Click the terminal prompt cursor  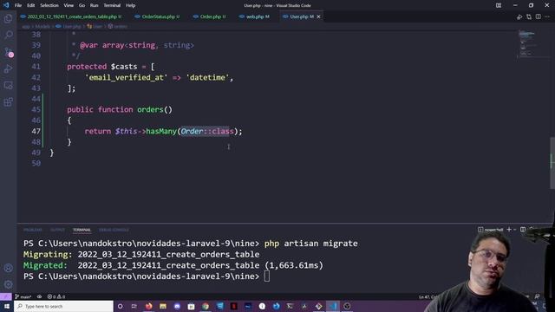point(267,276)
